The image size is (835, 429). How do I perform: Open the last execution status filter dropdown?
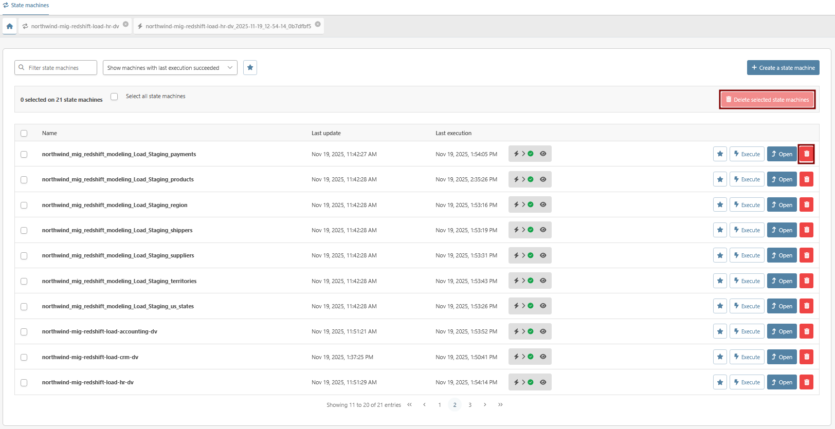pyautogui.click(x=170, y=68)
